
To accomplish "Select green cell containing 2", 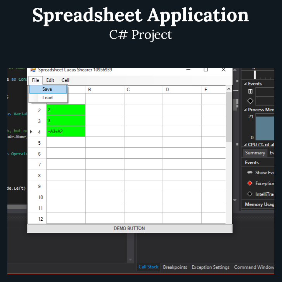I will point(66,109).
